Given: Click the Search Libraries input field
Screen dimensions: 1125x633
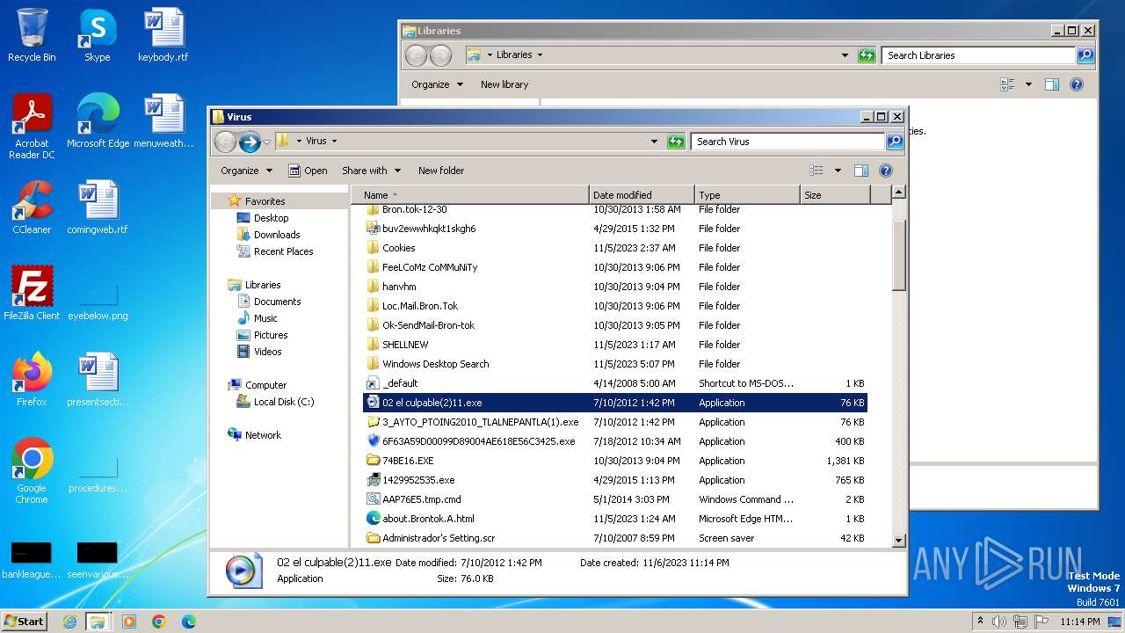Looking at the screenshot, I should (979, 55).
